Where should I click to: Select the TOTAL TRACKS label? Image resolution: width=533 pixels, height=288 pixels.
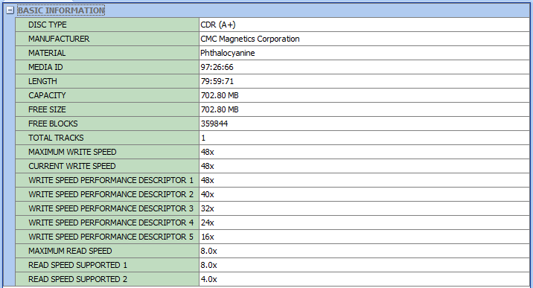pos(56,138)
